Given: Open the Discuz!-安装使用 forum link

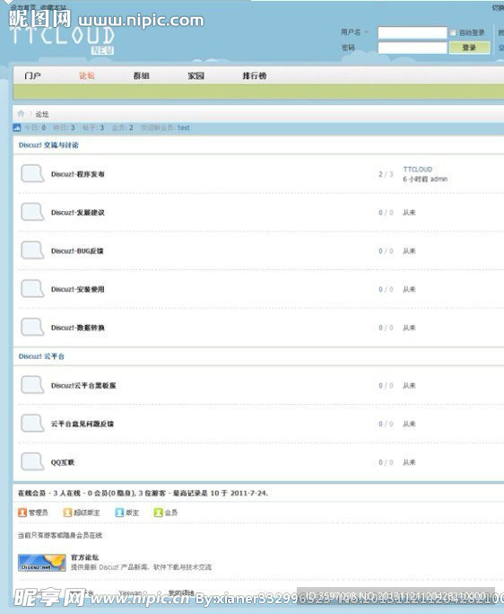Looking at the screenshot, I should [x=78, y=289].
